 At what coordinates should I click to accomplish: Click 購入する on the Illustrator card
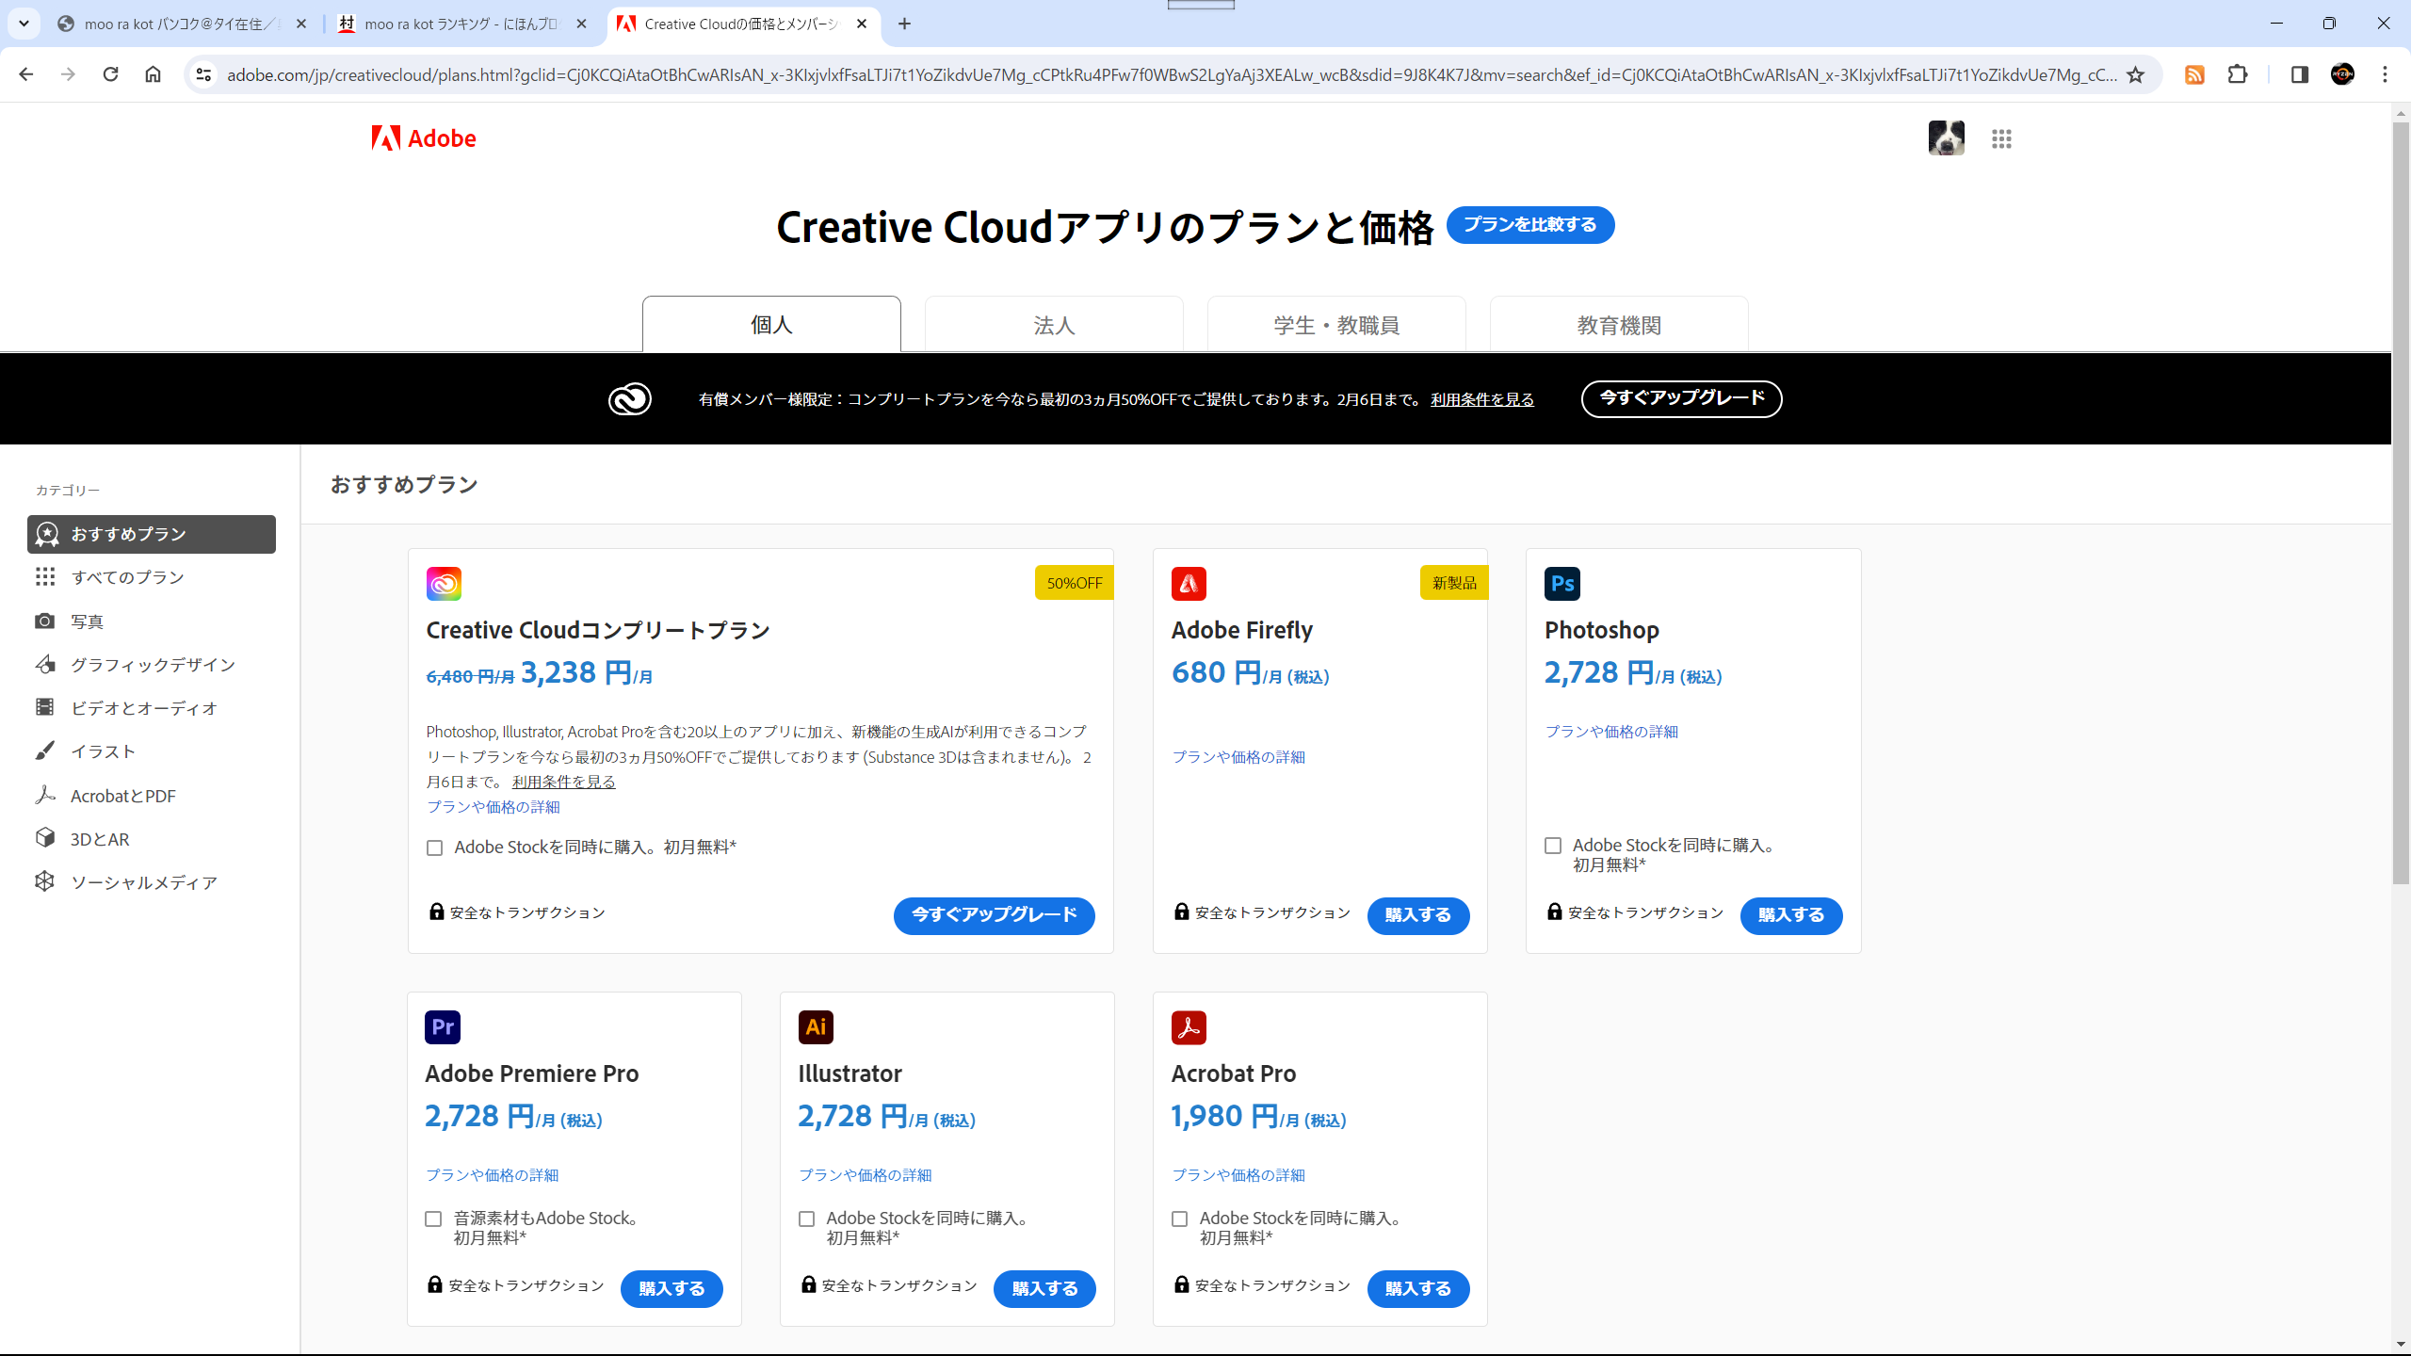(1044, 1289)
